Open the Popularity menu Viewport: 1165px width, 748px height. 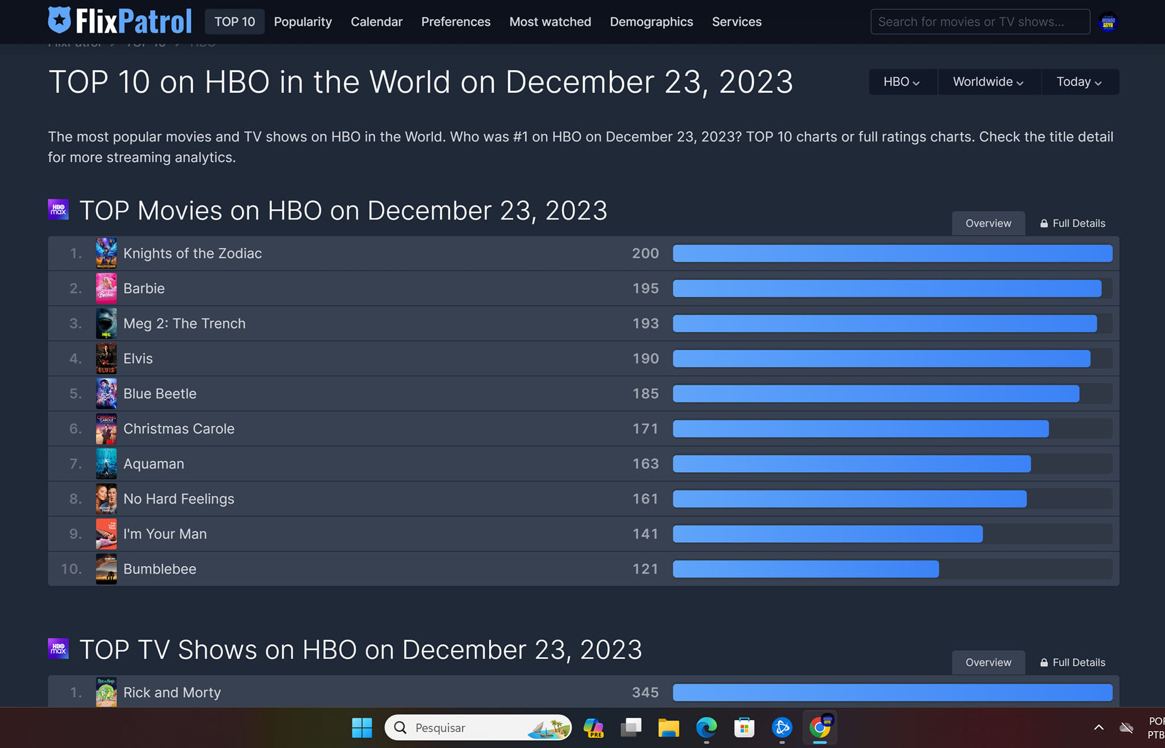coord(303,22)
